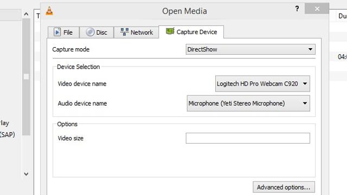Expand the Video device name dropdown arrow
Viewport: 347px width, 195px height.
(305, 83)
